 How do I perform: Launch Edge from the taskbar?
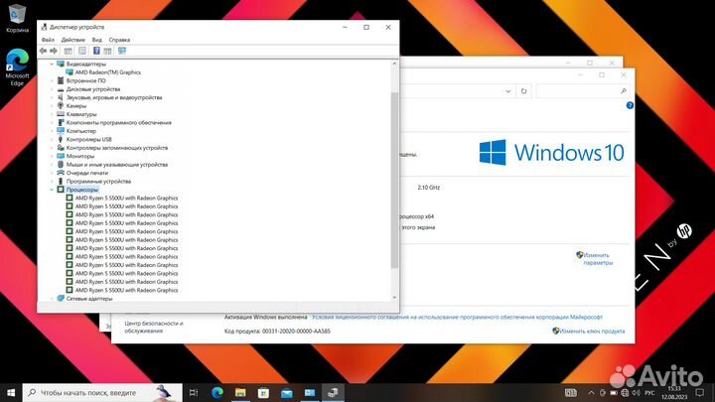pyautogui.click(x=217, y=392)
